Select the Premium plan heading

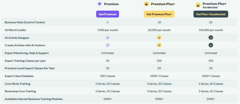(111, 4)
